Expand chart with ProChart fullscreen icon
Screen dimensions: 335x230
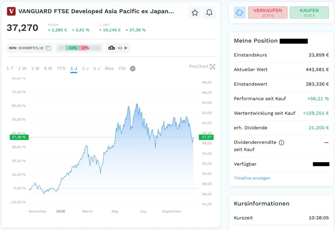click(212, 67)
